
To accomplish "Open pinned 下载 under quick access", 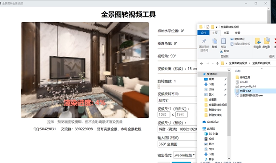I will [211, 84].
